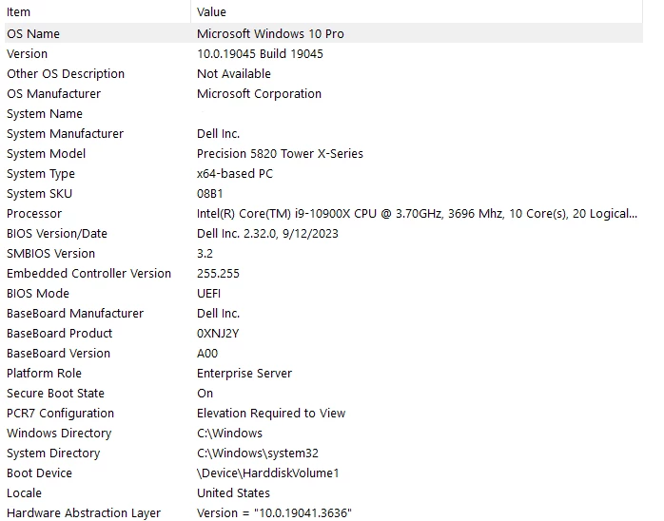Screen dimensions: 664x521
Task: Select System Directory row label
Action: click(x=53, y=453)
